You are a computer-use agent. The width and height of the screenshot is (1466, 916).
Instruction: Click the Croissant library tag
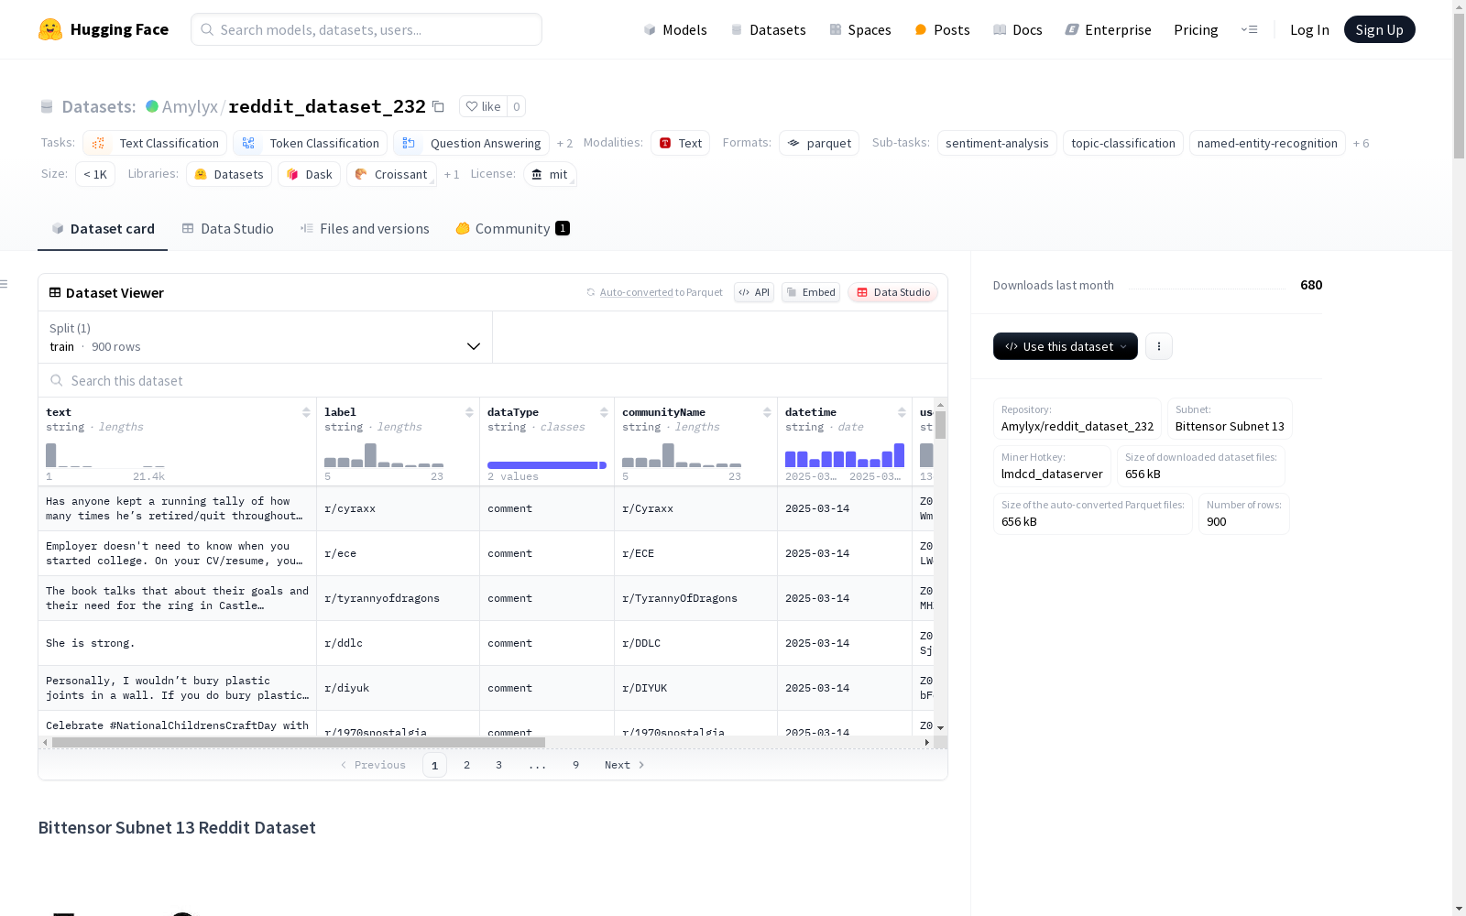point(391,174)
